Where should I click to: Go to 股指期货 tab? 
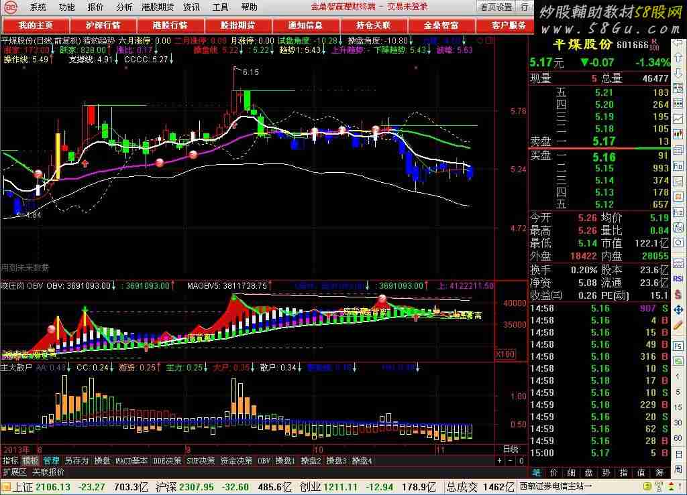point(238,25)
